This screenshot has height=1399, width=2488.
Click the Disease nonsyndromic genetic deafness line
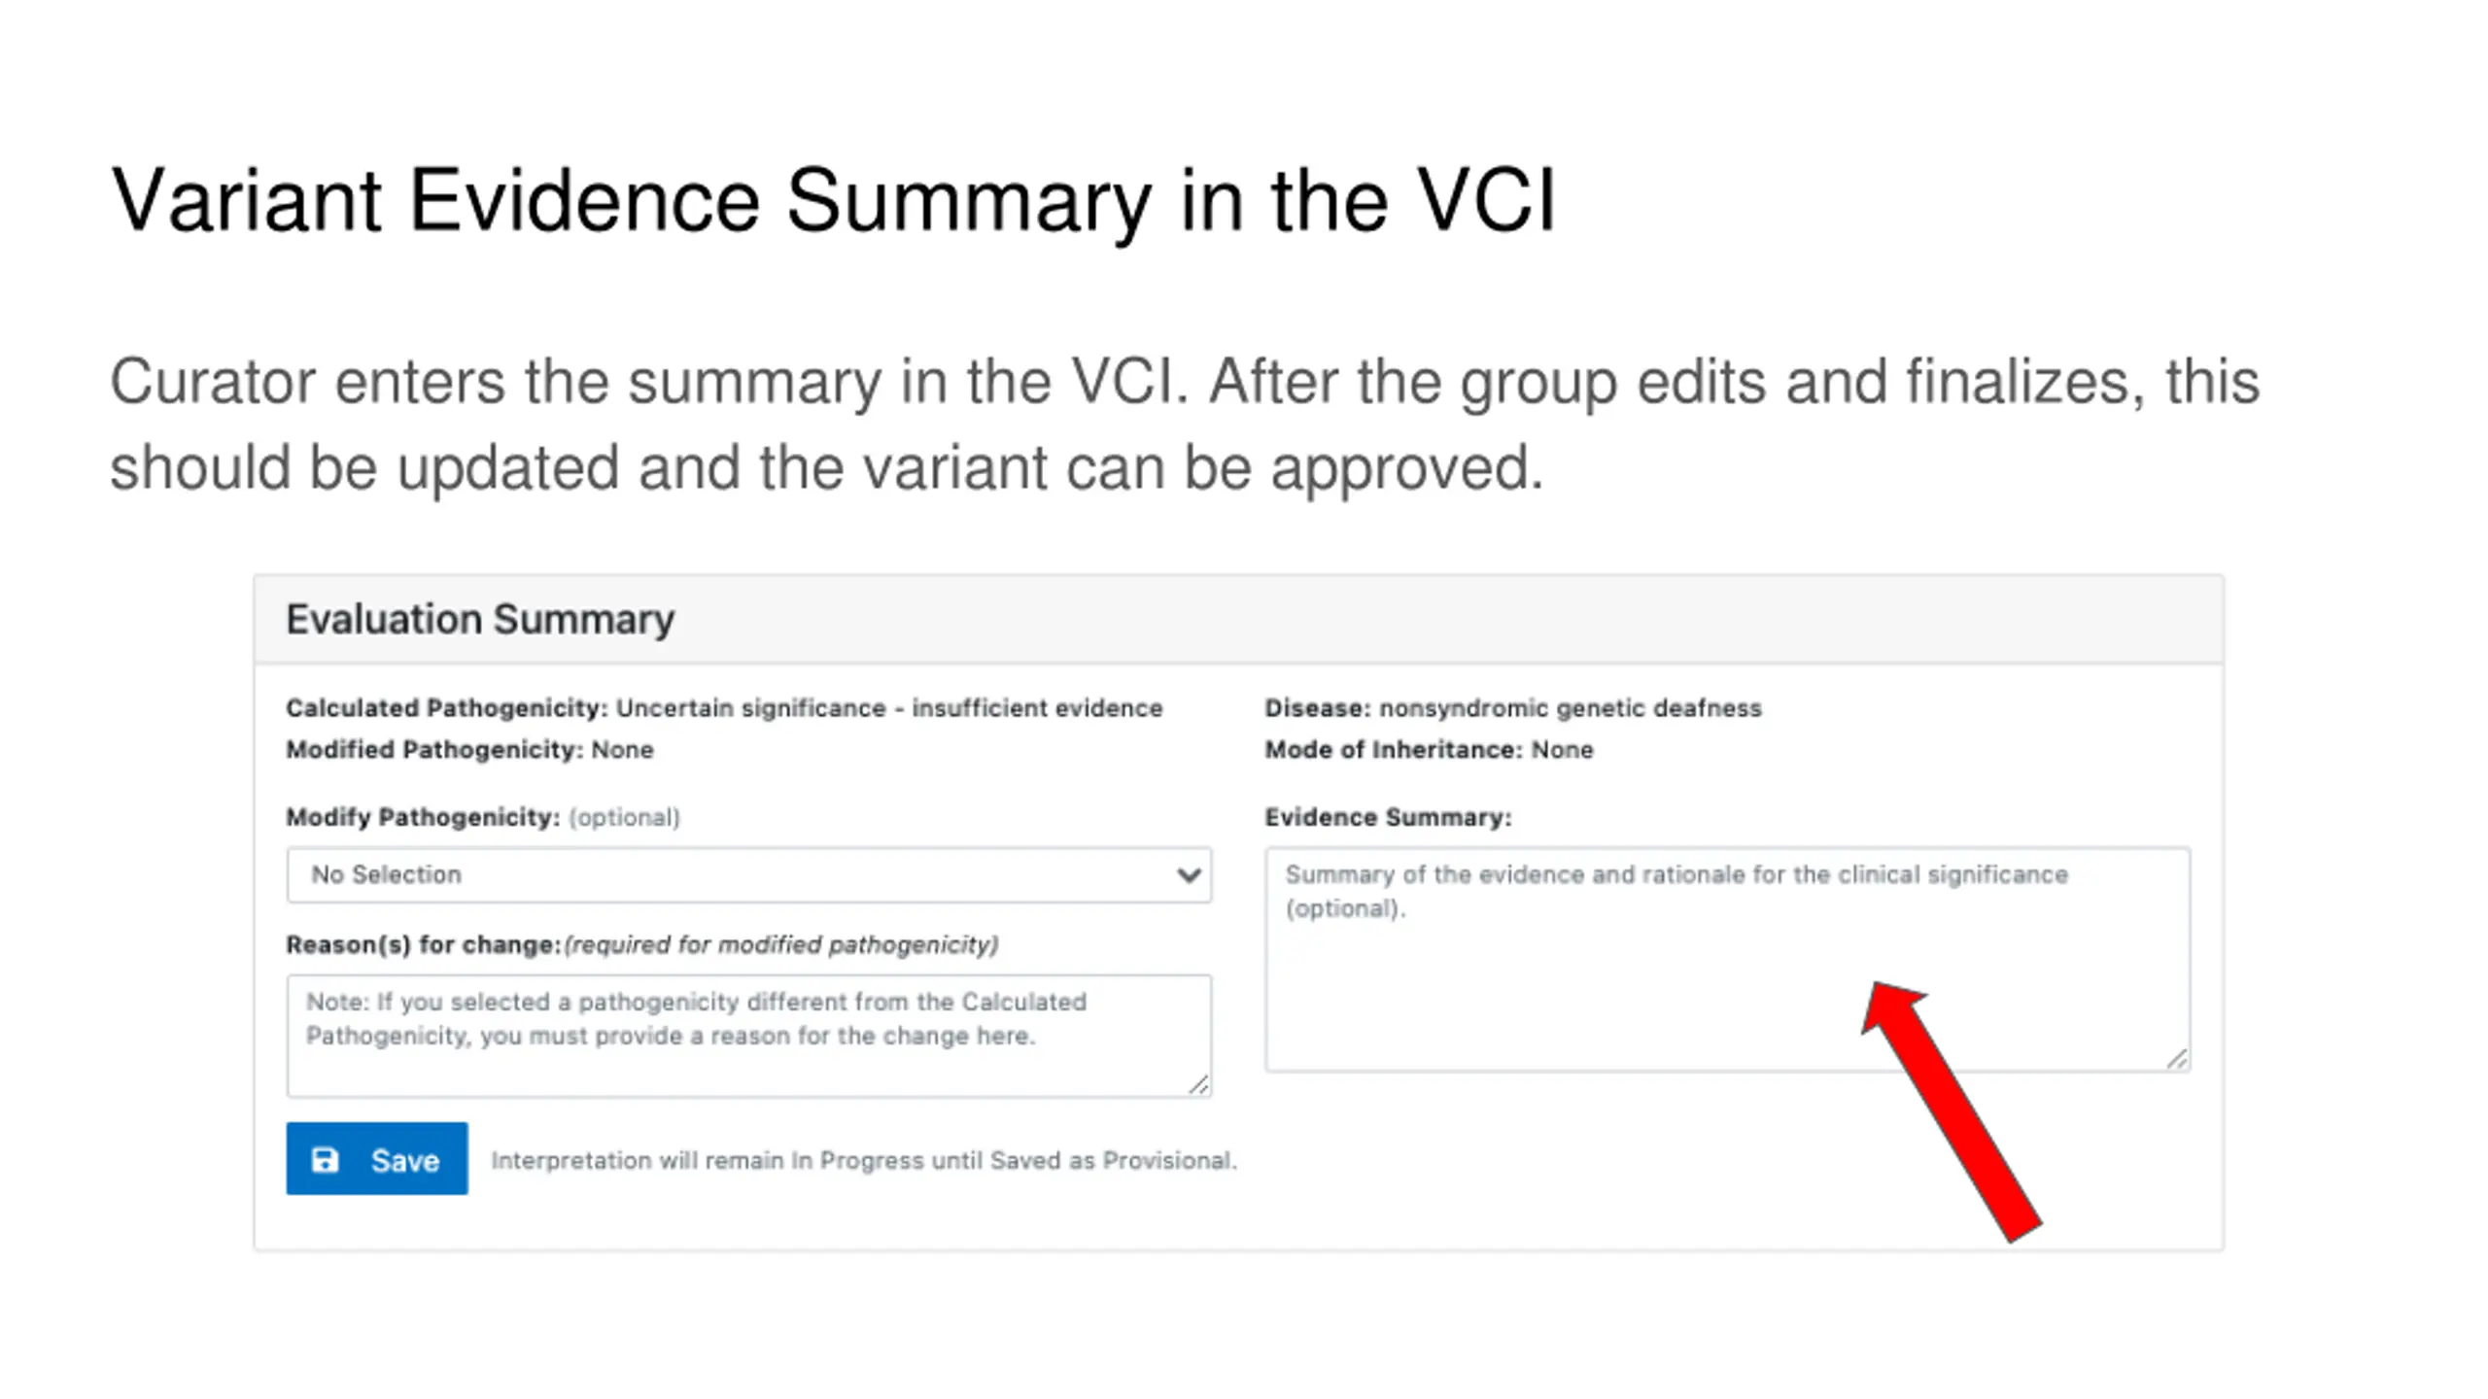[1513, 708]
